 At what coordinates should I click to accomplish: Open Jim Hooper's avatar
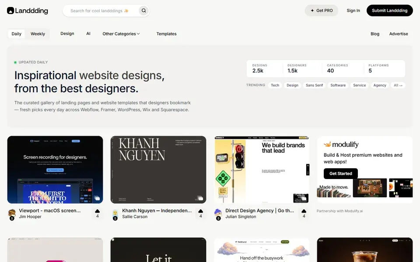[x=12, y=214]
